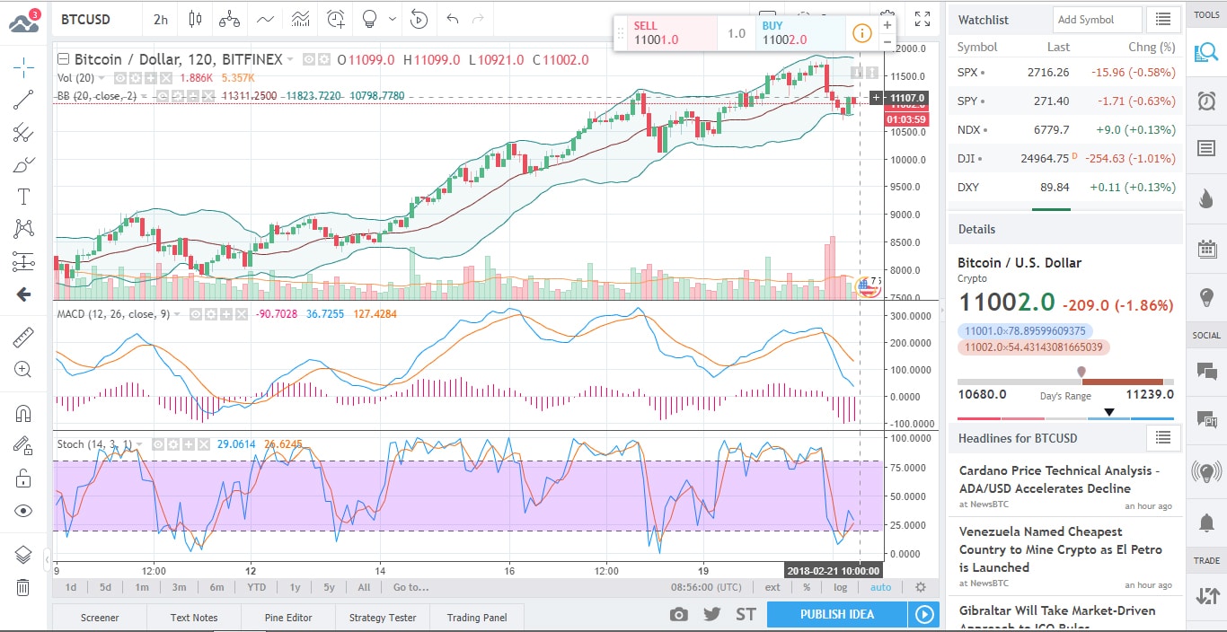This screenshot has height=632, width=1227.
Task: Toggle fullscreen chart mode
Action: click(922, 18)
